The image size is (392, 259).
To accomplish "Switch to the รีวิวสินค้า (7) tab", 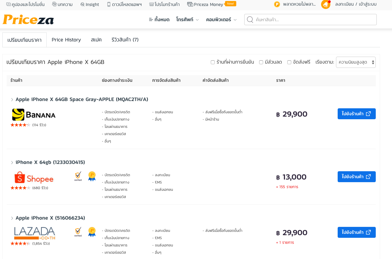I will pyautogui.click(x=125, y=40).
